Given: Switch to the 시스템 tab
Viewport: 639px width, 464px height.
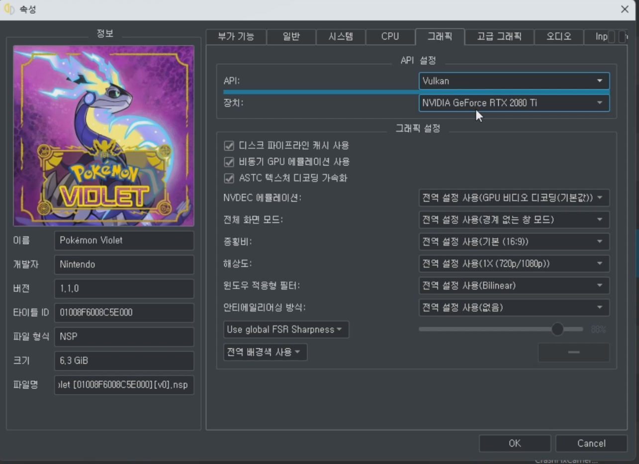Looking at the screenshot, I should 341,37.
